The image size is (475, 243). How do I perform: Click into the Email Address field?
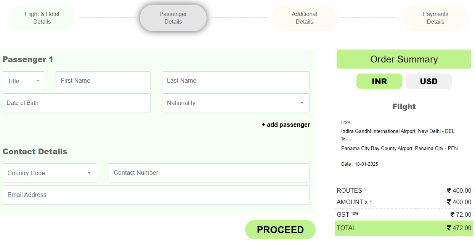tap(156, 195)
